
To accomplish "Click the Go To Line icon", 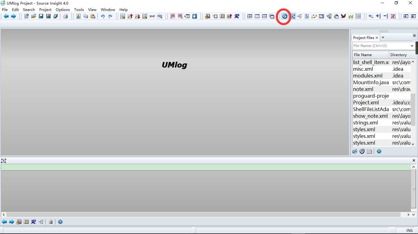I will tap(187, 16).
